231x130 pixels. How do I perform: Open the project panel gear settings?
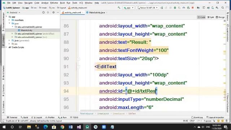coord(53,13)
